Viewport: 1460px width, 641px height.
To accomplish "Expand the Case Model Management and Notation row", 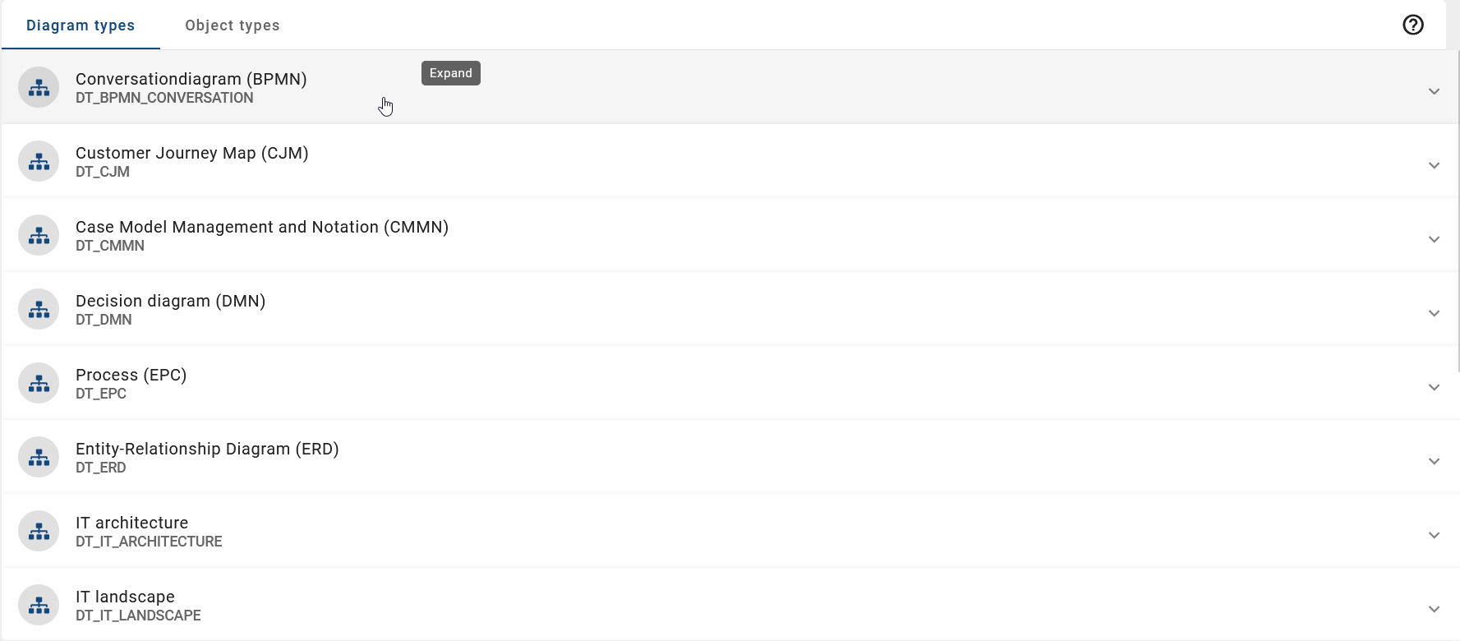I will click(x=1435, y=239).
